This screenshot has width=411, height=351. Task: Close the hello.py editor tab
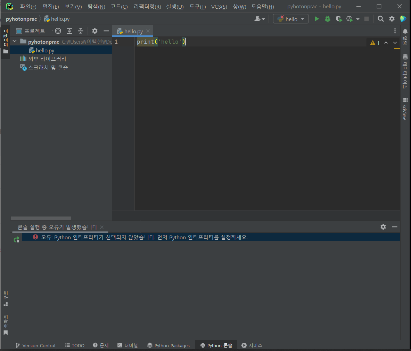[148, 31]
